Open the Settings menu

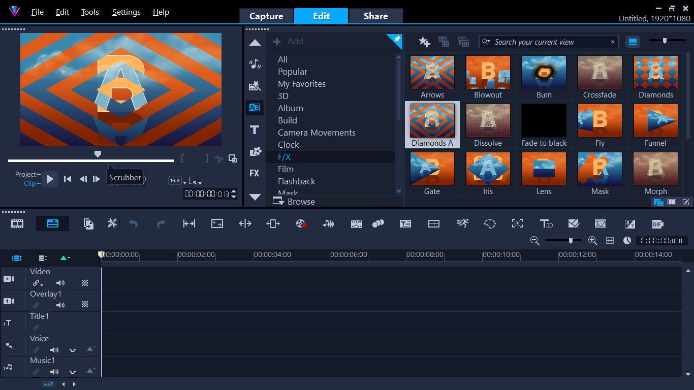pos(126,12)
